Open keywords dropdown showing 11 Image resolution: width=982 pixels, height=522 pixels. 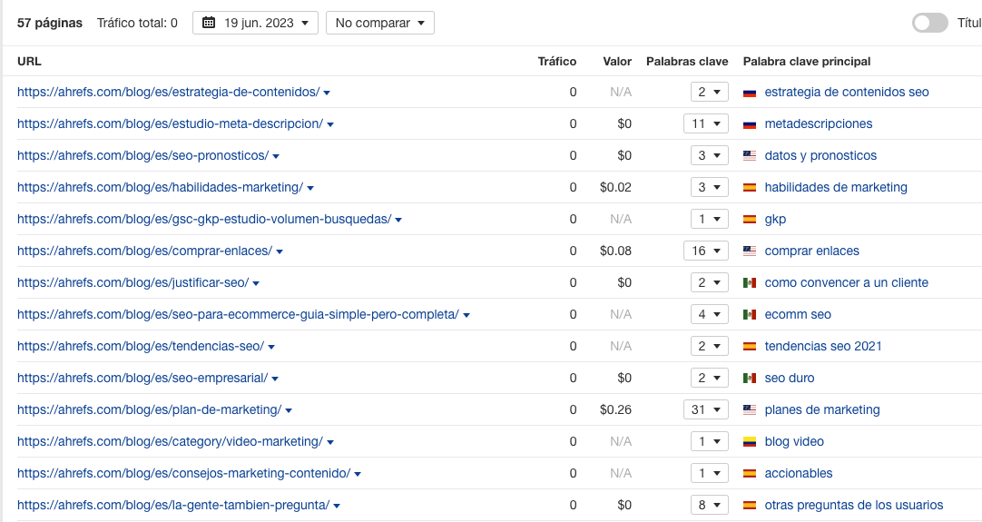click(x=706, y=124)
